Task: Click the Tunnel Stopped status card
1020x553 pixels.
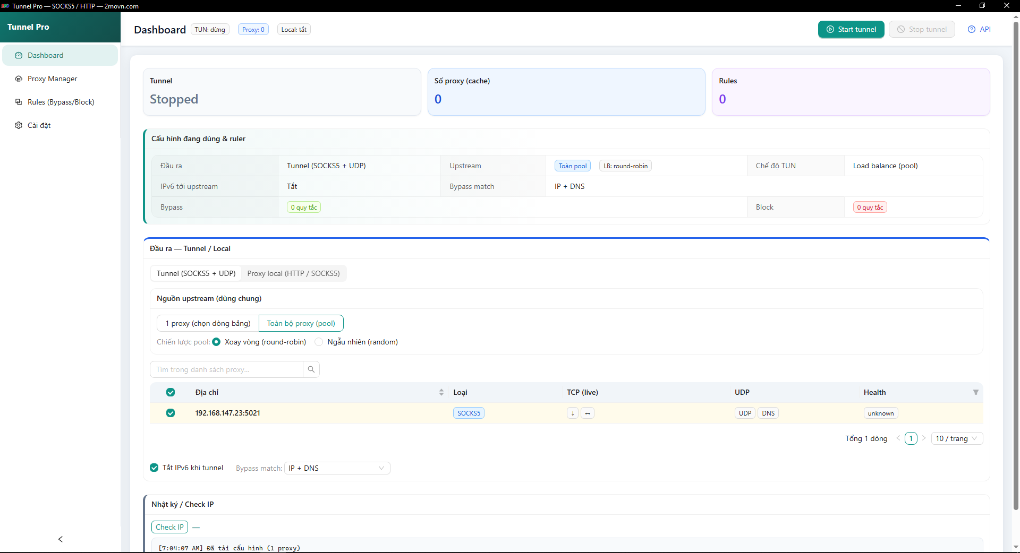Action: [282, 92]
